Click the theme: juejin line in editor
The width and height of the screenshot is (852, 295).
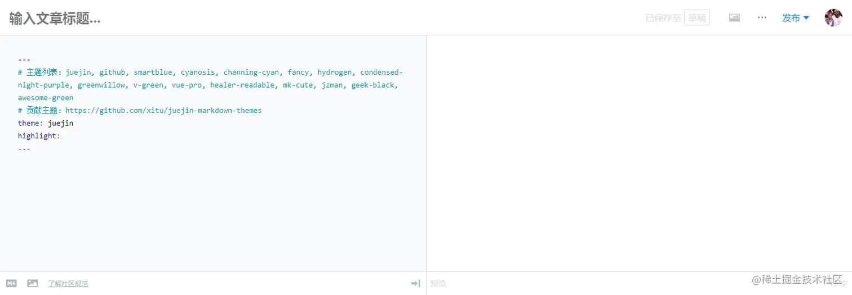click(x=46, y=123)
